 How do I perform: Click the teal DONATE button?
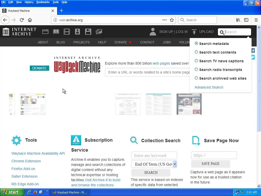[40, 68]
